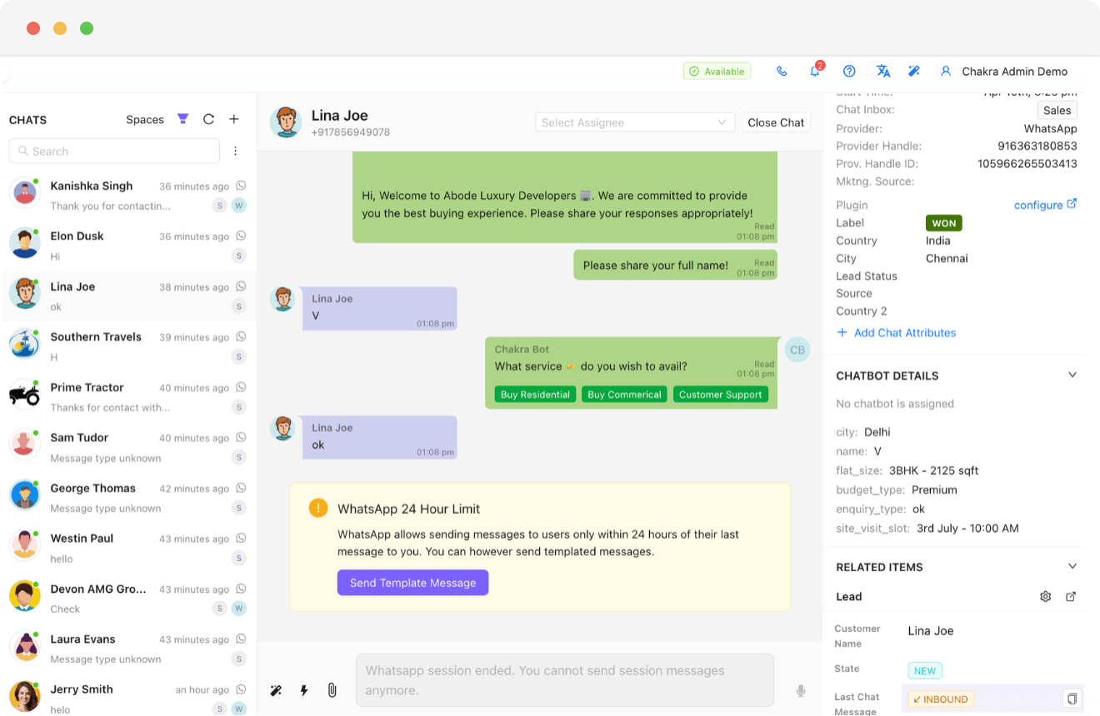Click the phone call icon in top bar
The width and height of the screenshot is (1100, 716).
782,72
